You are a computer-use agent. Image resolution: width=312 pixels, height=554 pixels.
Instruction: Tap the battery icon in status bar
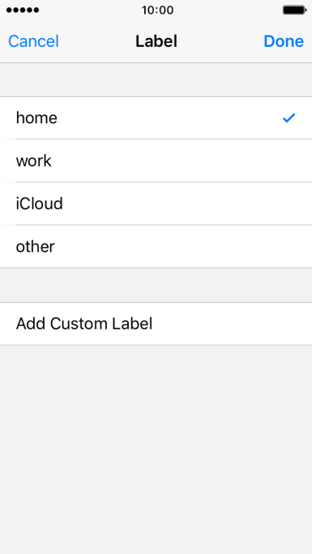pos(295,10)
